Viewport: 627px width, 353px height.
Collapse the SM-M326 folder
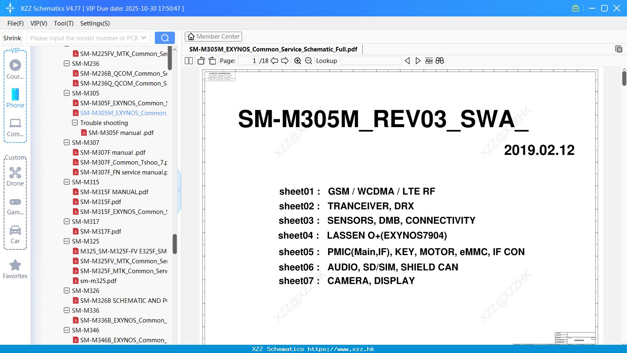(x=67, y=290)
